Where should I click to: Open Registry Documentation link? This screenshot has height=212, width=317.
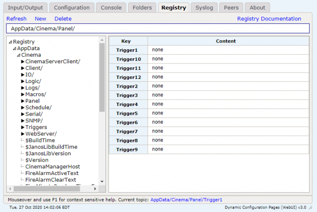coord(269,19)
